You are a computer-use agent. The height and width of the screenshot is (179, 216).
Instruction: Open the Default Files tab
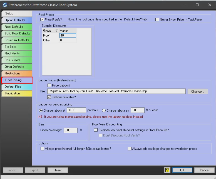point(17,87)
